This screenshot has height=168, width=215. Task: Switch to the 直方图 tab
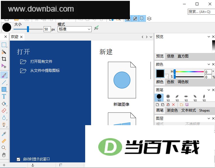183,56
